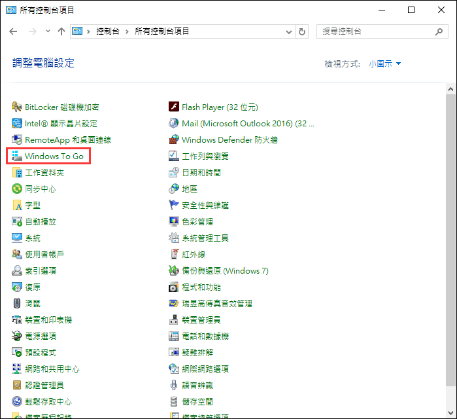Click the scrollbar up arrow
The height and width of the screenshot is (419, 457).
click(450, 89)
